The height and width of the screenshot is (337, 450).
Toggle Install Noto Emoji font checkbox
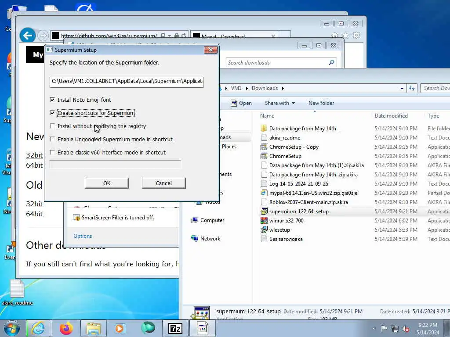pos(52,100)
